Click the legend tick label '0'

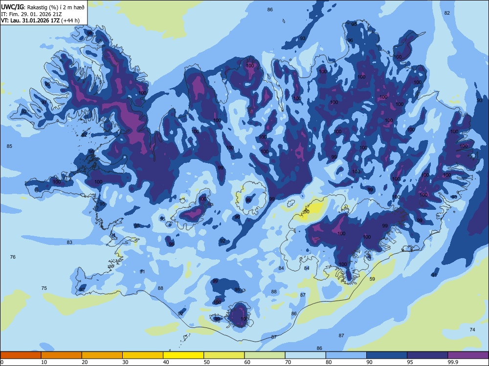pyautogui.click(x=2, y=362)
